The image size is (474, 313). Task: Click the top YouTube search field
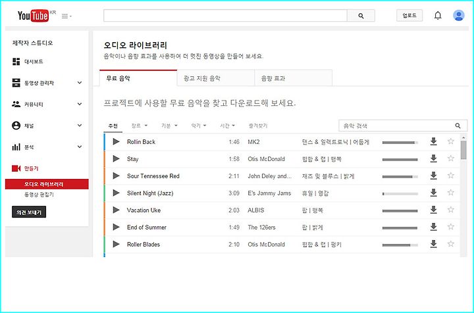point(225,16)
